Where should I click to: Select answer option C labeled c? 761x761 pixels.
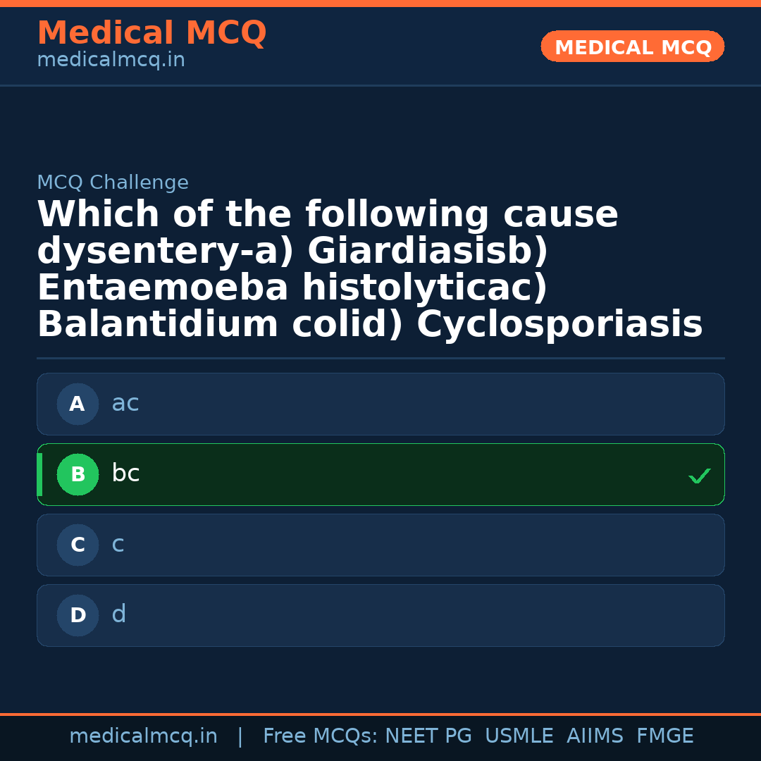380,545
